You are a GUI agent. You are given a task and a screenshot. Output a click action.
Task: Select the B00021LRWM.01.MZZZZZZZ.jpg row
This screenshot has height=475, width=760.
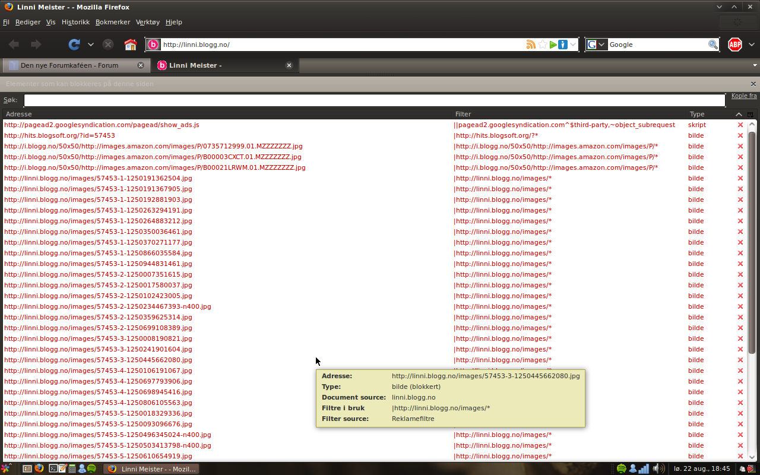point(375,167)
